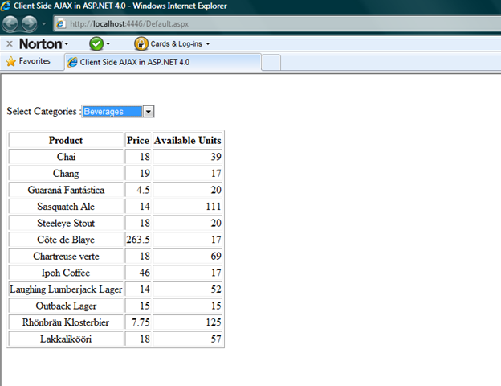The height and width of the screenshot is (386, 501).
Task: Click the Product column header
Action: click(x=66, y=140)
